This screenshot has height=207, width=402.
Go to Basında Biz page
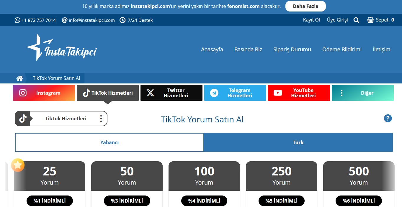[248, 49]
